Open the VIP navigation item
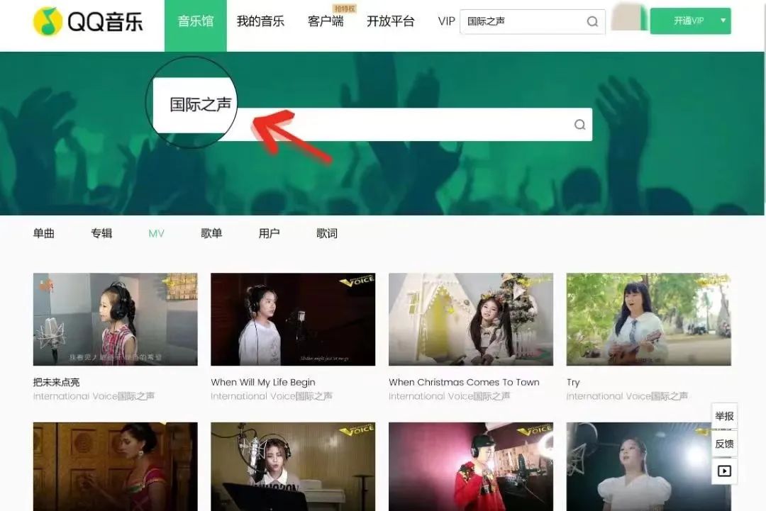Image resolution: width=766 pixels, height=511 pixels. coord(446,21)
